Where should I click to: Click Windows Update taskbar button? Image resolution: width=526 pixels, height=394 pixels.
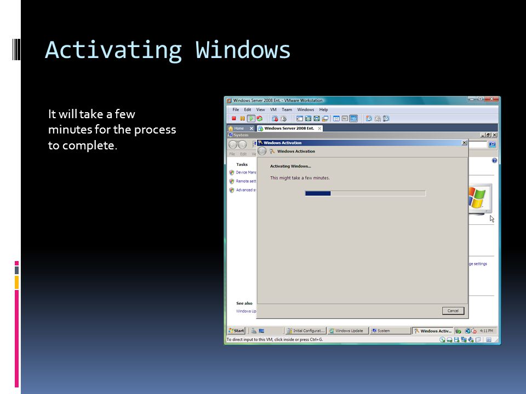coord(347,331)
